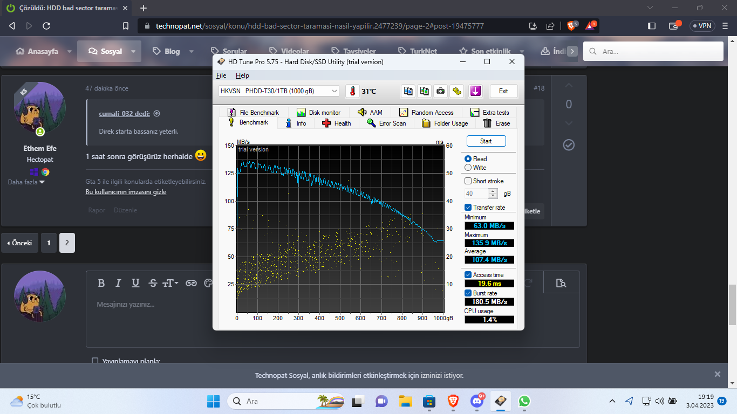This screenshot has width=737, height=414.
Task: Select the Benchmark tab
Action: pos(248,122)
